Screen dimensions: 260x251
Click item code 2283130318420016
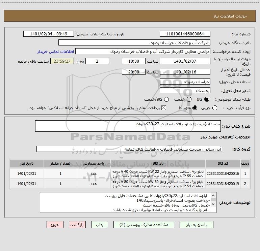point(223,174)
